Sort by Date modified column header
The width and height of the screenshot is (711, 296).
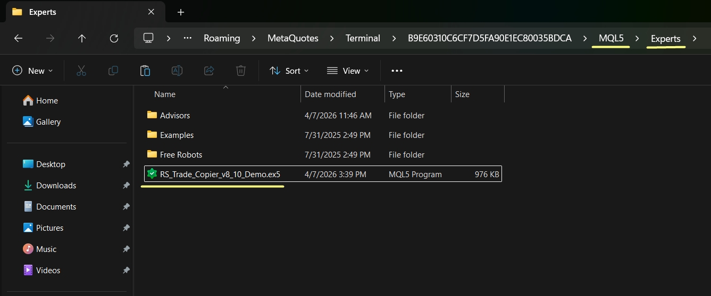pos(330,94)
